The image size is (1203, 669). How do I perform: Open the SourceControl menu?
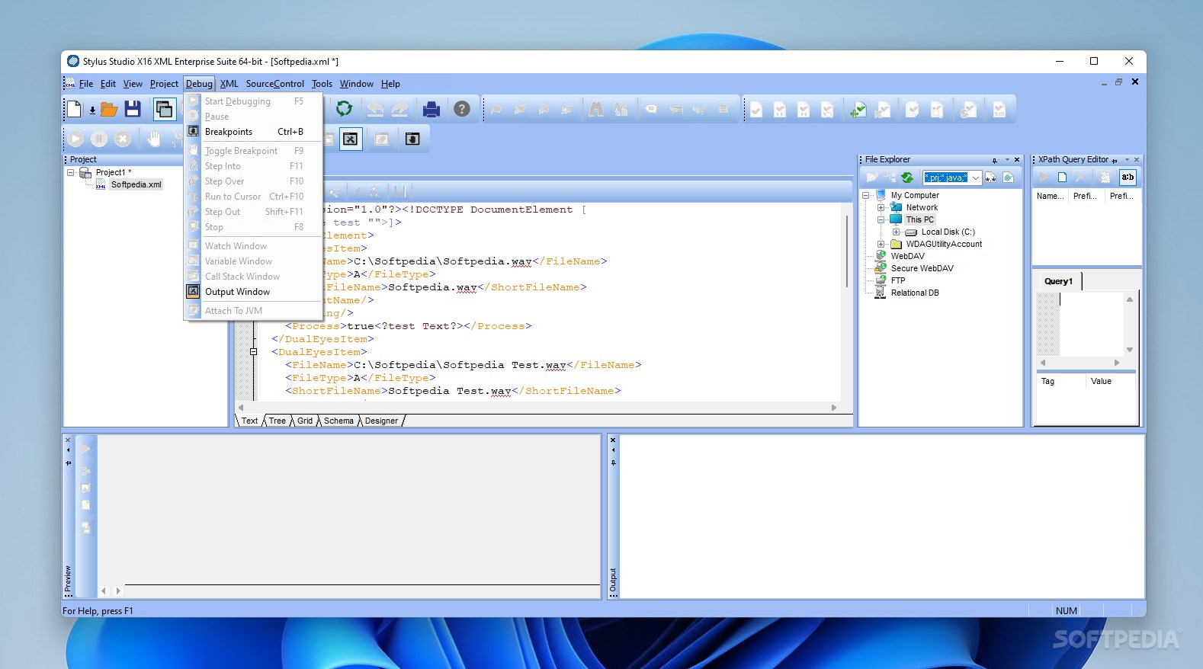(274, 84)
